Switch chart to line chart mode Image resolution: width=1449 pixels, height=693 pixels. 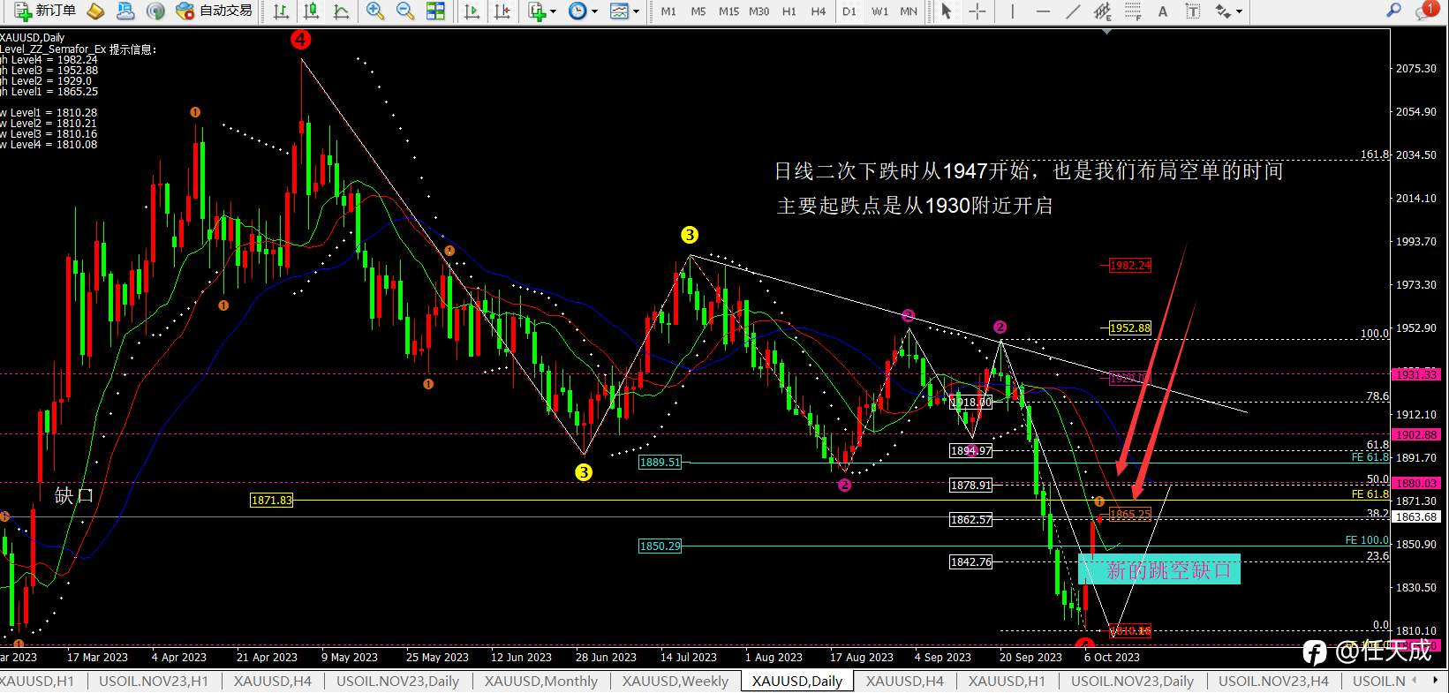tap(341, 11)
